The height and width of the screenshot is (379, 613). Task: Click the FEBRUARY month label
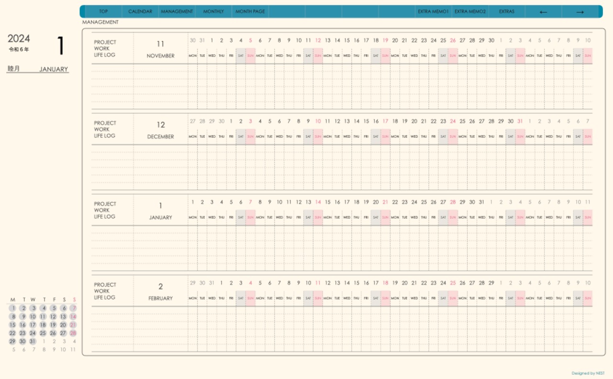(x=160, y=299)
